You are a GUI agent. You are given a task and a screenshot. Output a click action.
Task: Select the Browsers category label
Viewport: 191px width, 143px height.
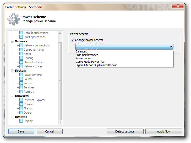[x=22, y=96]
